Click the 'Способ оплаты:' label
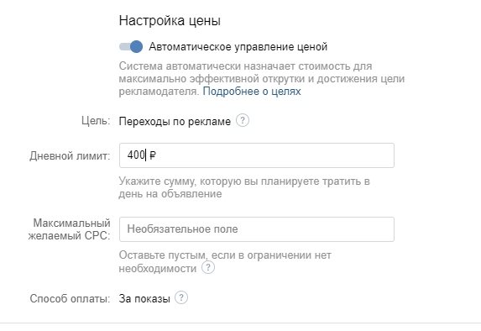481x331 pixels. [x=70, y=298]
